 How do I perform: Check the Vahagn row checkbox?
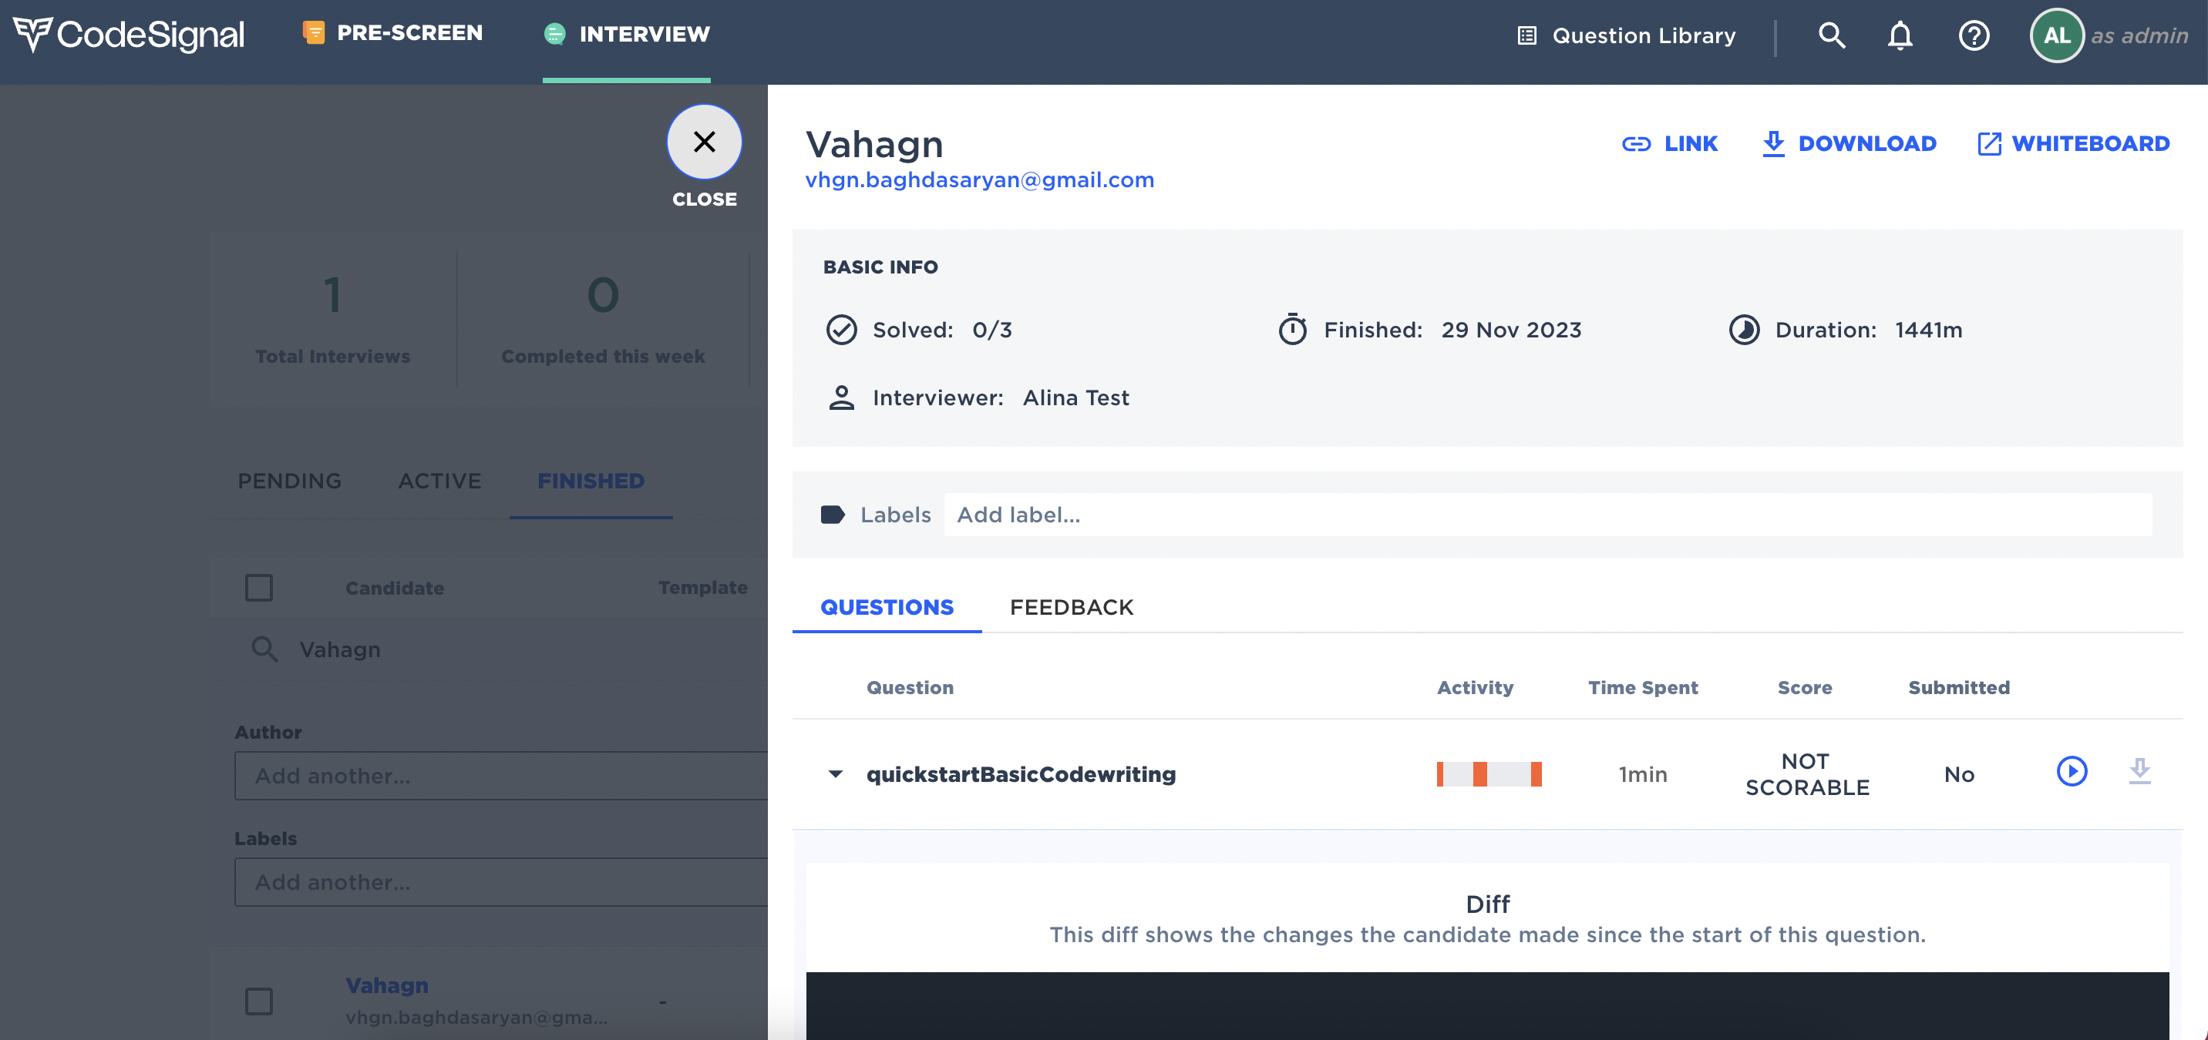click(x=259, y=1001)
